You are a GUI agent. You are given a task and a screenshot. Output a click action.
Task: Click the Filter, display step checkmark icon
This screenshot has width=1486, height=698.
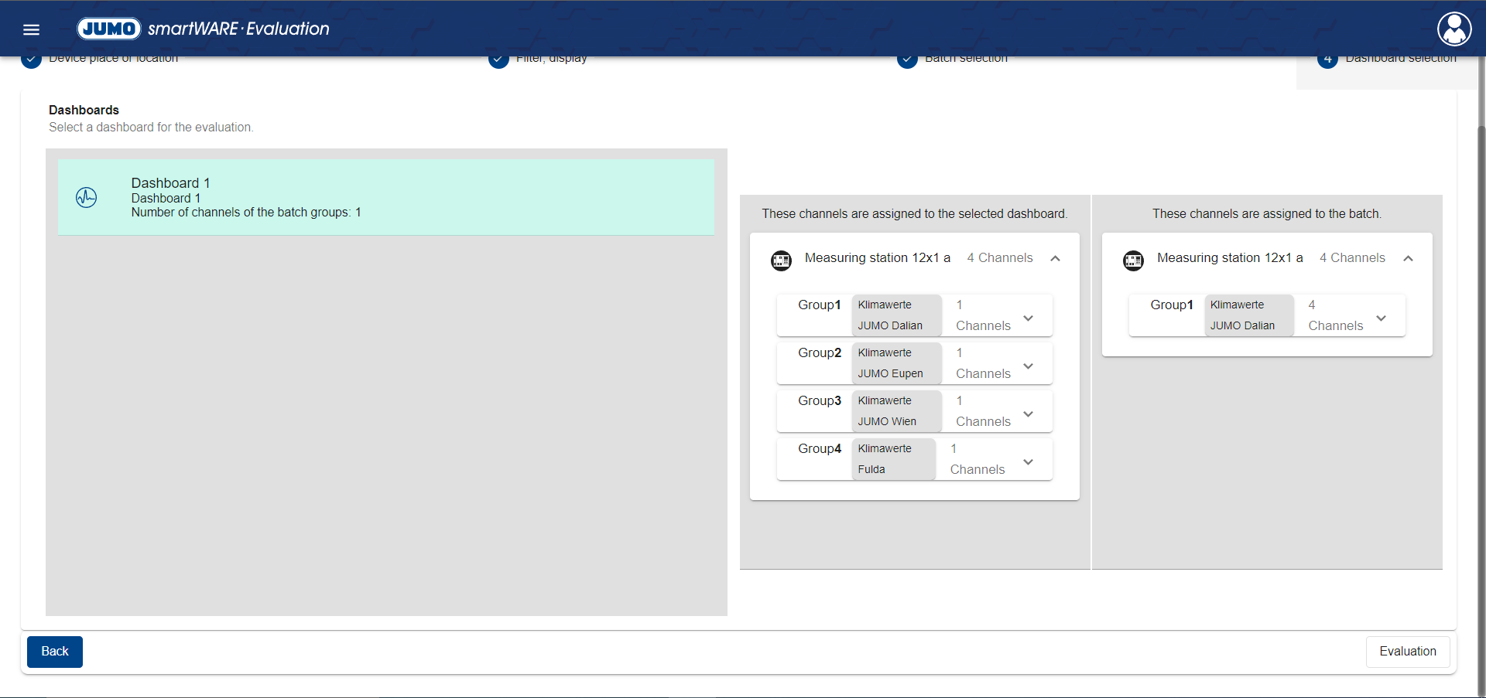coord(498,61)
